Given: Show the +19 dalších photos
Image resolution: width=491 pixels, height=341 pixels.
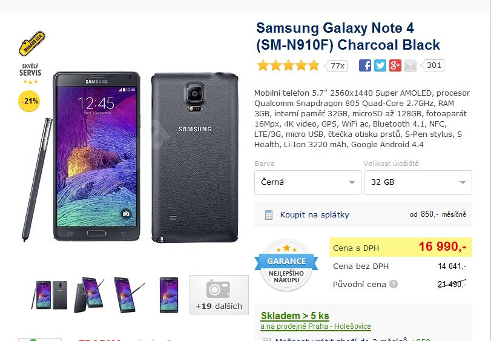Looking at the screenshot, I should tap(219, 295).
